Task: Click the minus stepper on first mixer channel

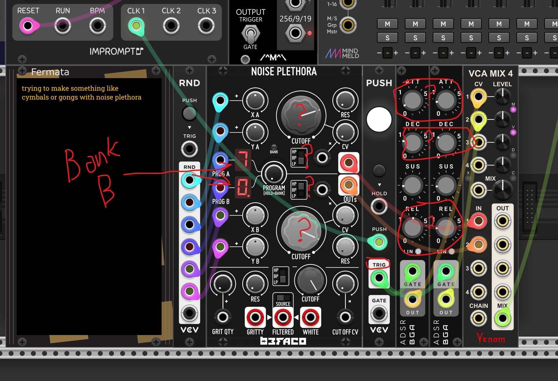Action: tap(379, 53)
